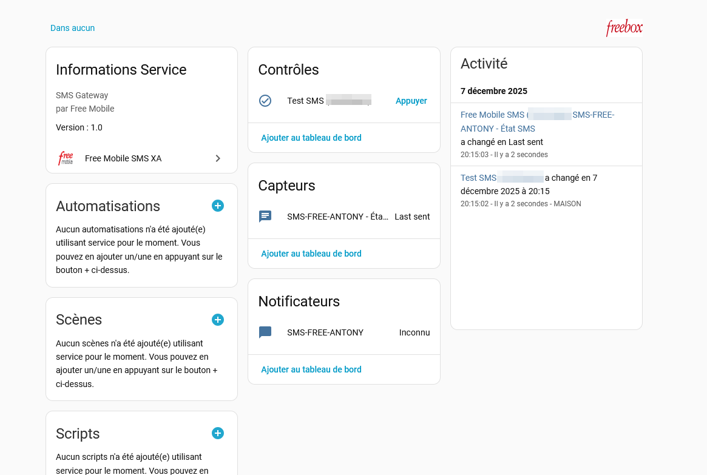Image resolution: width=707 pixels, height=475 pixels.
Task: Click the Free Mobile logo icon
Action: click(x=66, y=158)
